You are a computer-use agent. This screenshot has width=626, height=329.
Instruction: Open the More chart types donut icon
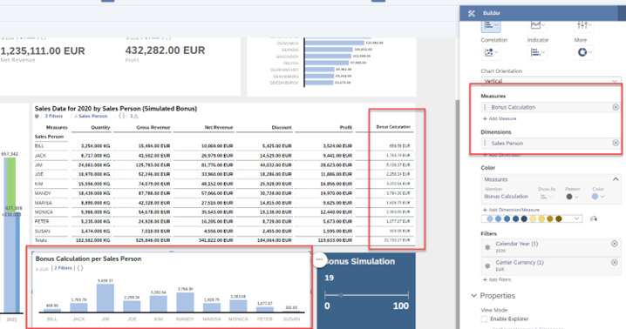[x=584, y=52]
